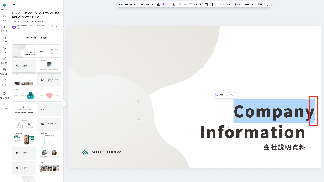The width and height of the screenshot is (324, 182).
Task: Toggle strikethrough formatting in the text toolbar
Action: (x=179, y=5)
